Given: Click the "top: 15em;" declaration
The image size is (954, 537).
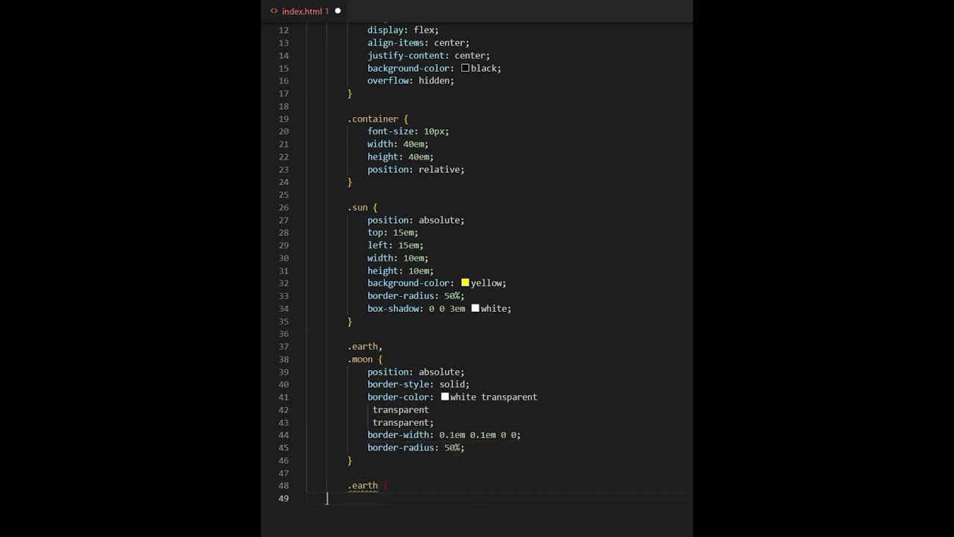Looking at the screenshot, I should point(393,233).
